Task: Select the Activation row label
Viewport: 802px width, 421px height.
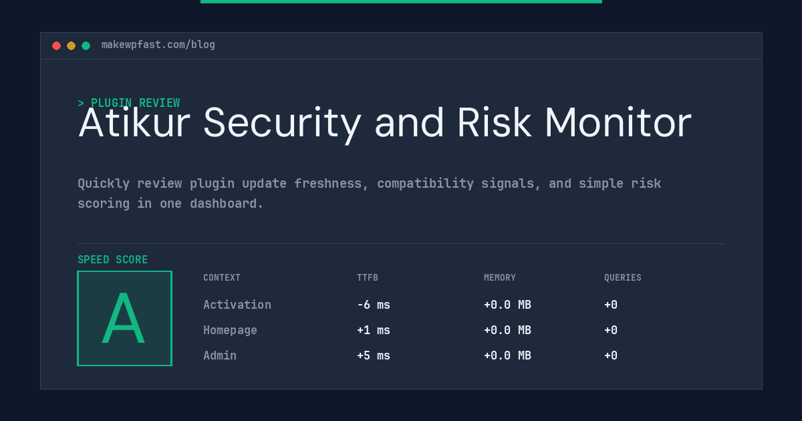Action: point(237,305)
